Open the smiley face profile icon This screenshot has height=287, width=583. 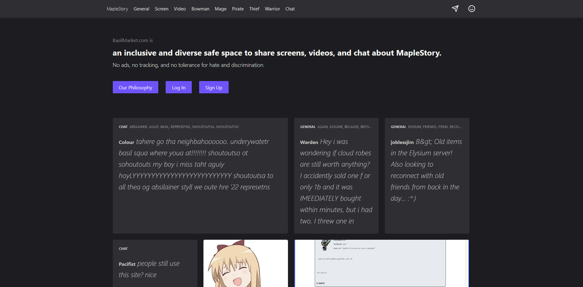[x=471, y=9]
